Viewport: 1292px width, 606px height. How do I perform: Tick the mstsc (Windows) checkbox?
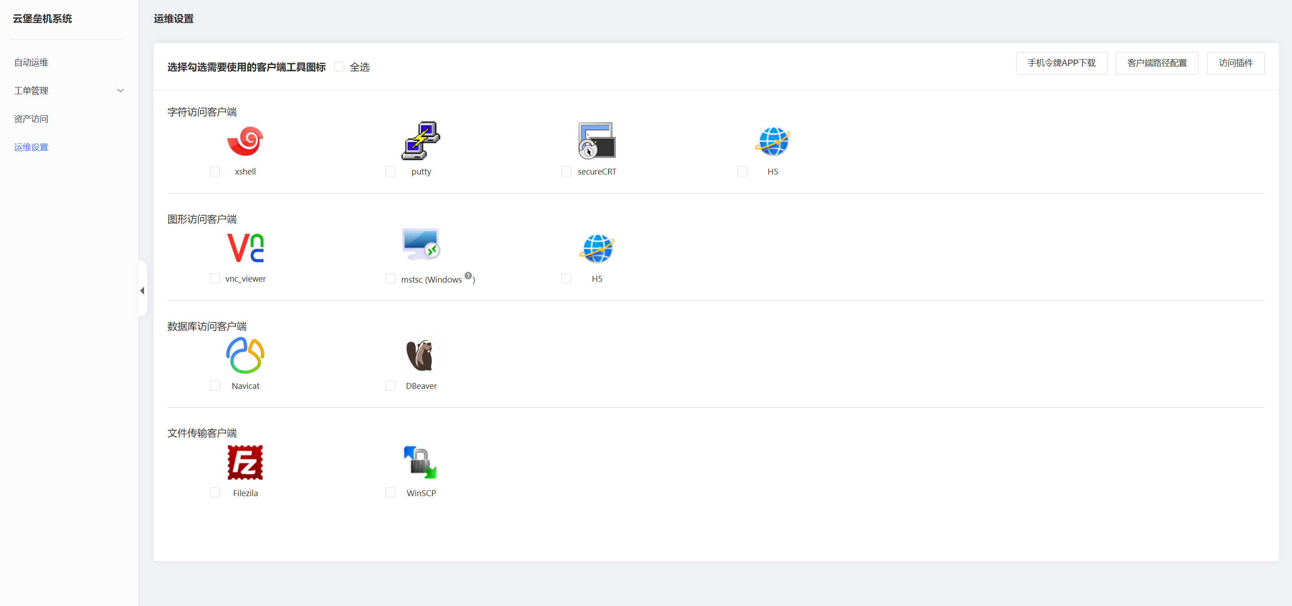coord(390,279)
